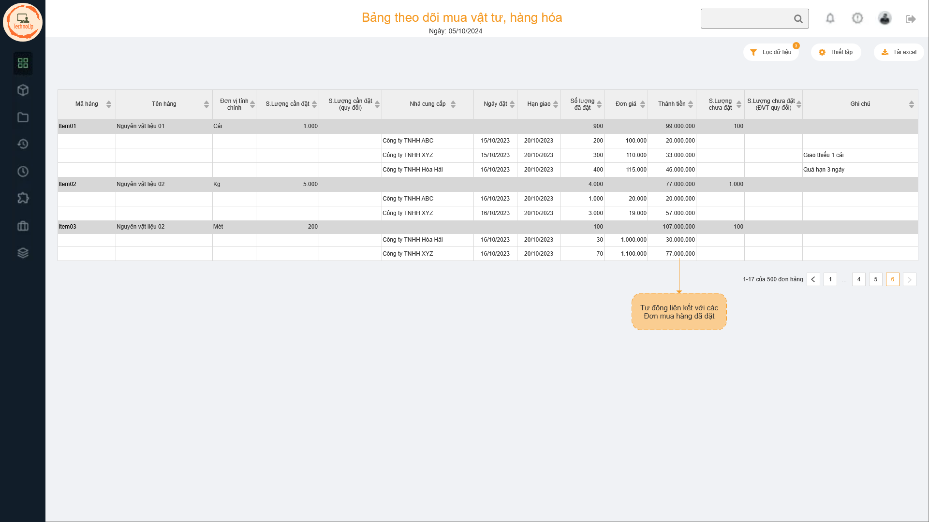
Task: Sort by Ngày đặt column arrows
Action: (x=512, y=104)
